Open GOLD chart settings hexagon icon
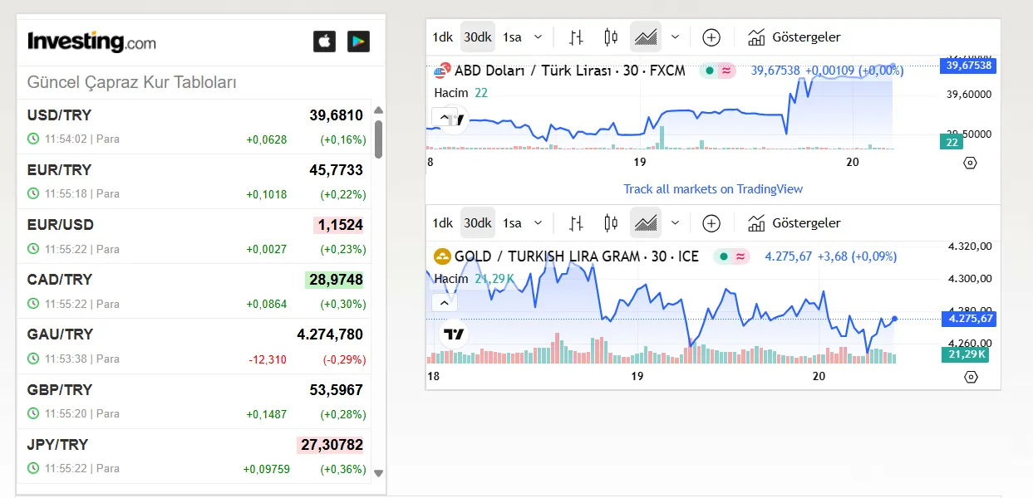Viewport: 1033px width, 498px height. 970,377
